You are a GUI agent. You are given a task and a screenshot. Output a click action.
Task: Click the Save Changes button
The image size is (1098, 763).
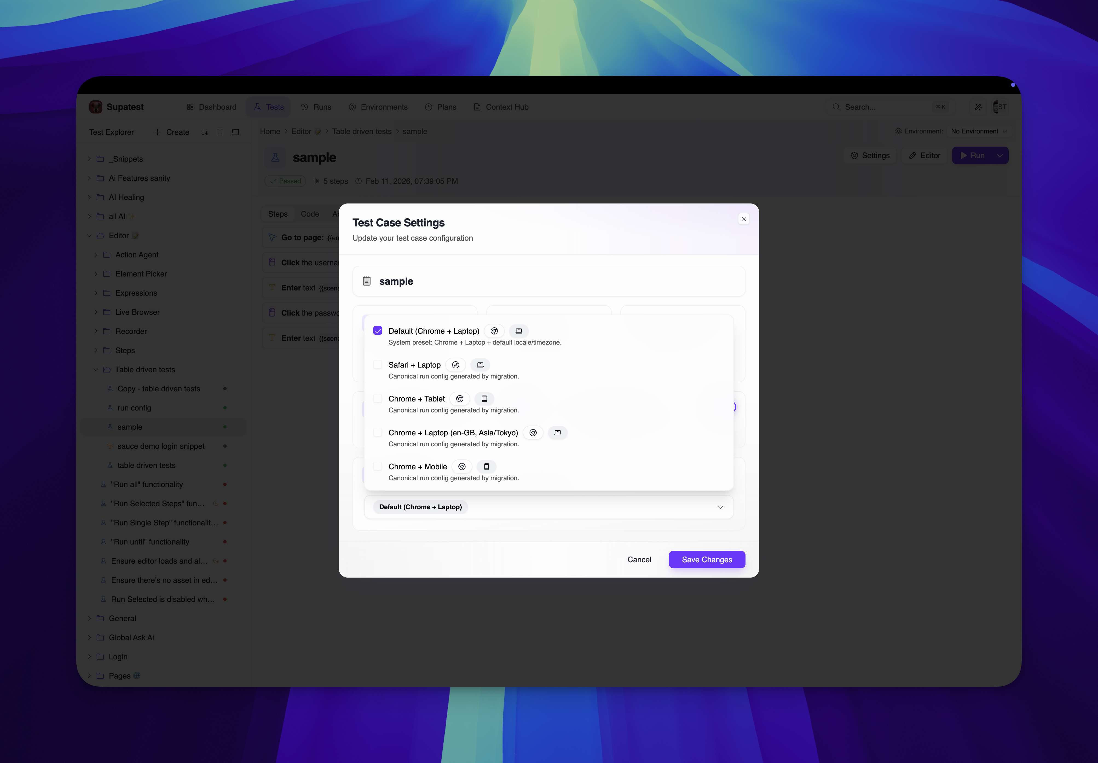tap(707, 560)
